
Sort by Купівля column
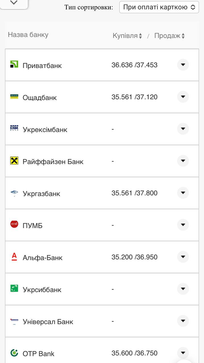127,36
